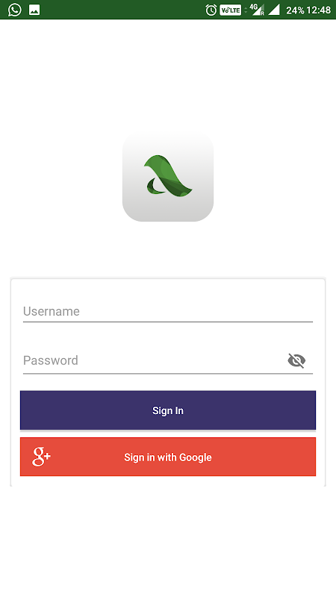Screen dimensions: 336x597
Task: Tap the green leaf app logo
Action: [168, 177]
